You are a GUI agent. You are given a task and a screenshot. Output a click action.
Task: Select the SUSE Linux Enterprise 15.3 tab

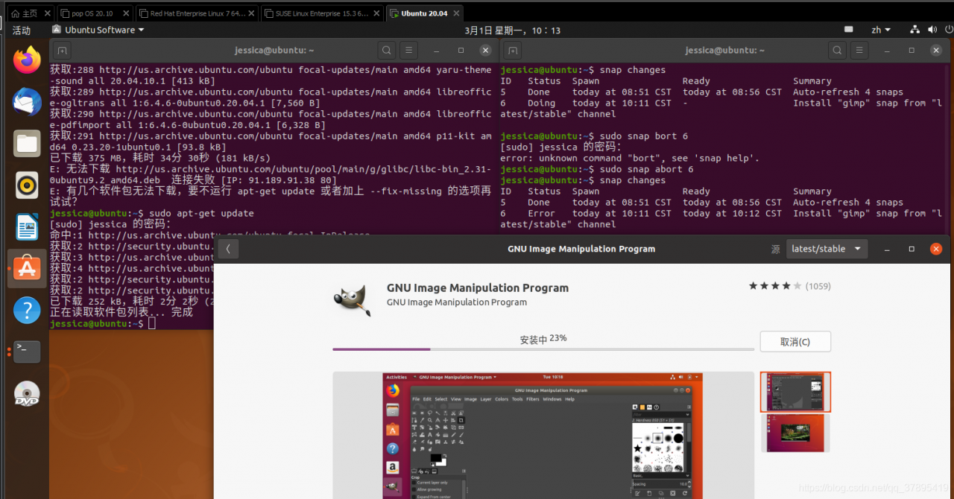coord(322,13)
